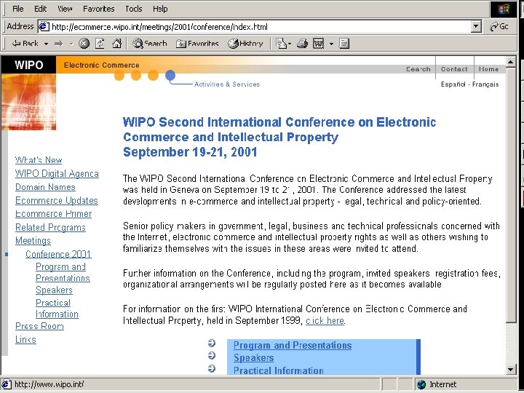Open the Favorites pane from the toolbar
The height and width of the screenshot is (393, 524).
pos(197,44)
